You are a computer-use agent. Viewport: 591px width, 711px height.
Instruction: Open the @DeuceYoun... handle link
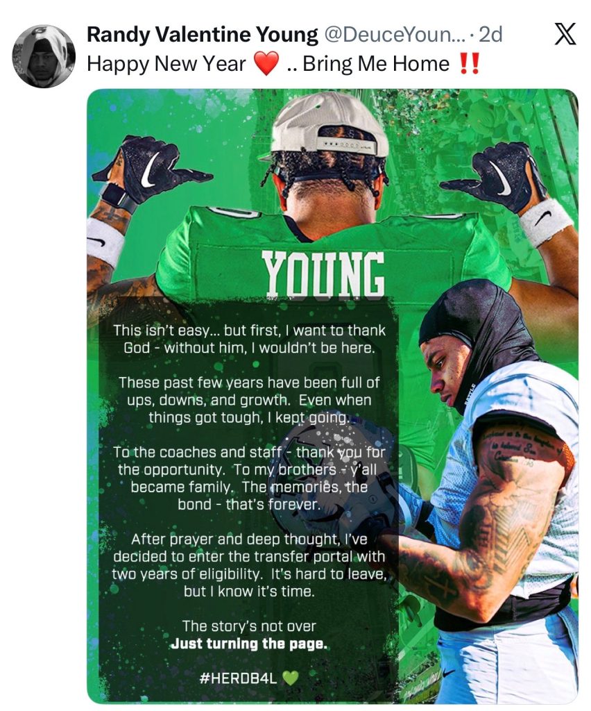tap(393, 35)
